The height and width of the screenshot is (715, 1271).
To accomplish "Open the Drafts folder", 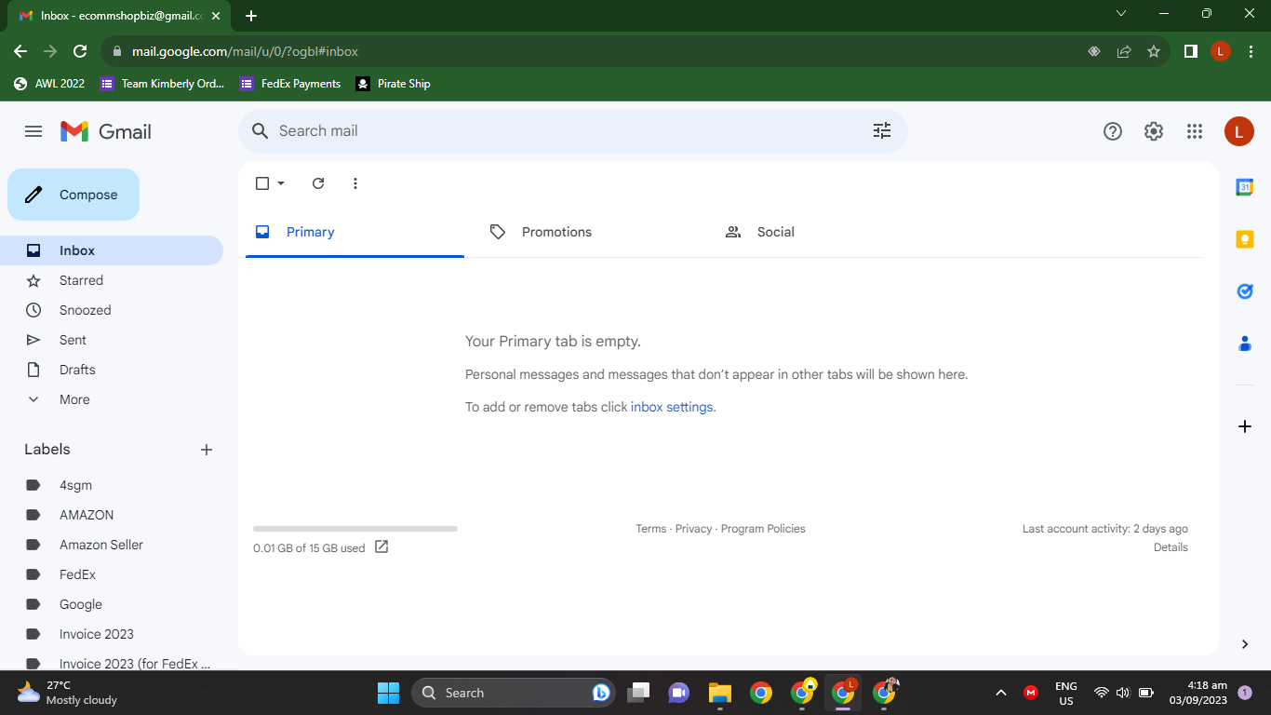I will tap(112, 370).
